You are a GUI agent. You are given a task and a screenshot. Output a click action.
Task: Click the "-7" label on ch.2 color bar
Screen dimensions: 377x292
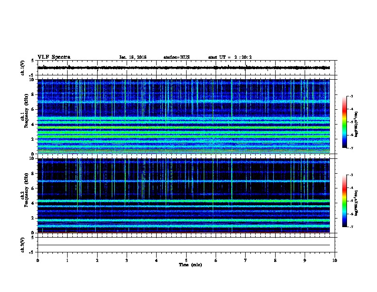click(x=351, y=227)
